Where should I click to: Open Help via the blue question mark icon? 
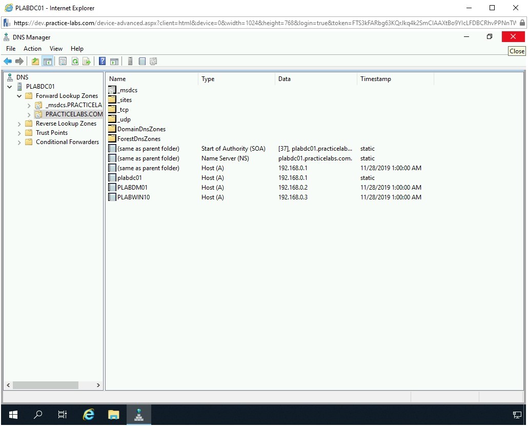pyautogui.click(x=103, y=62)
